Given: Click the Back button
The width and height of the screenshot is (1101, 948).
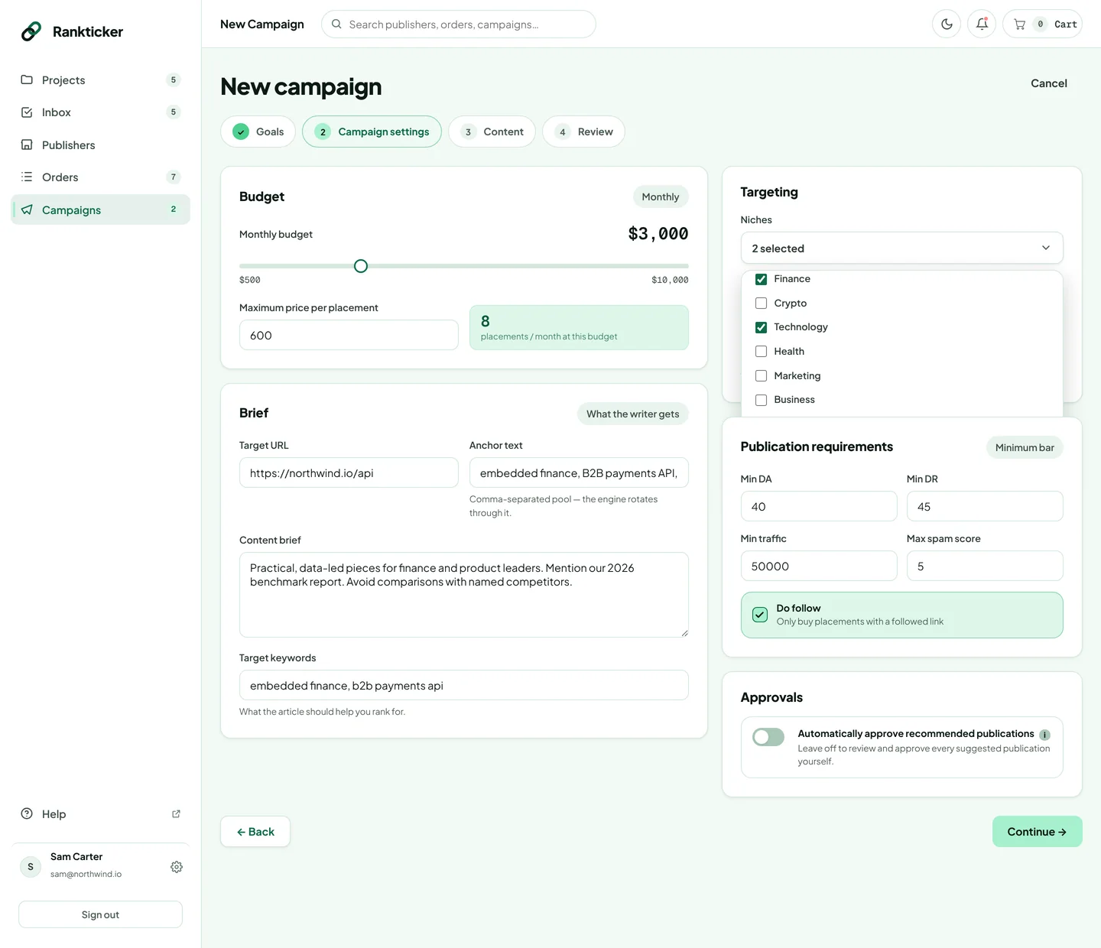Looking at the screenshot, I should point(255,831).
